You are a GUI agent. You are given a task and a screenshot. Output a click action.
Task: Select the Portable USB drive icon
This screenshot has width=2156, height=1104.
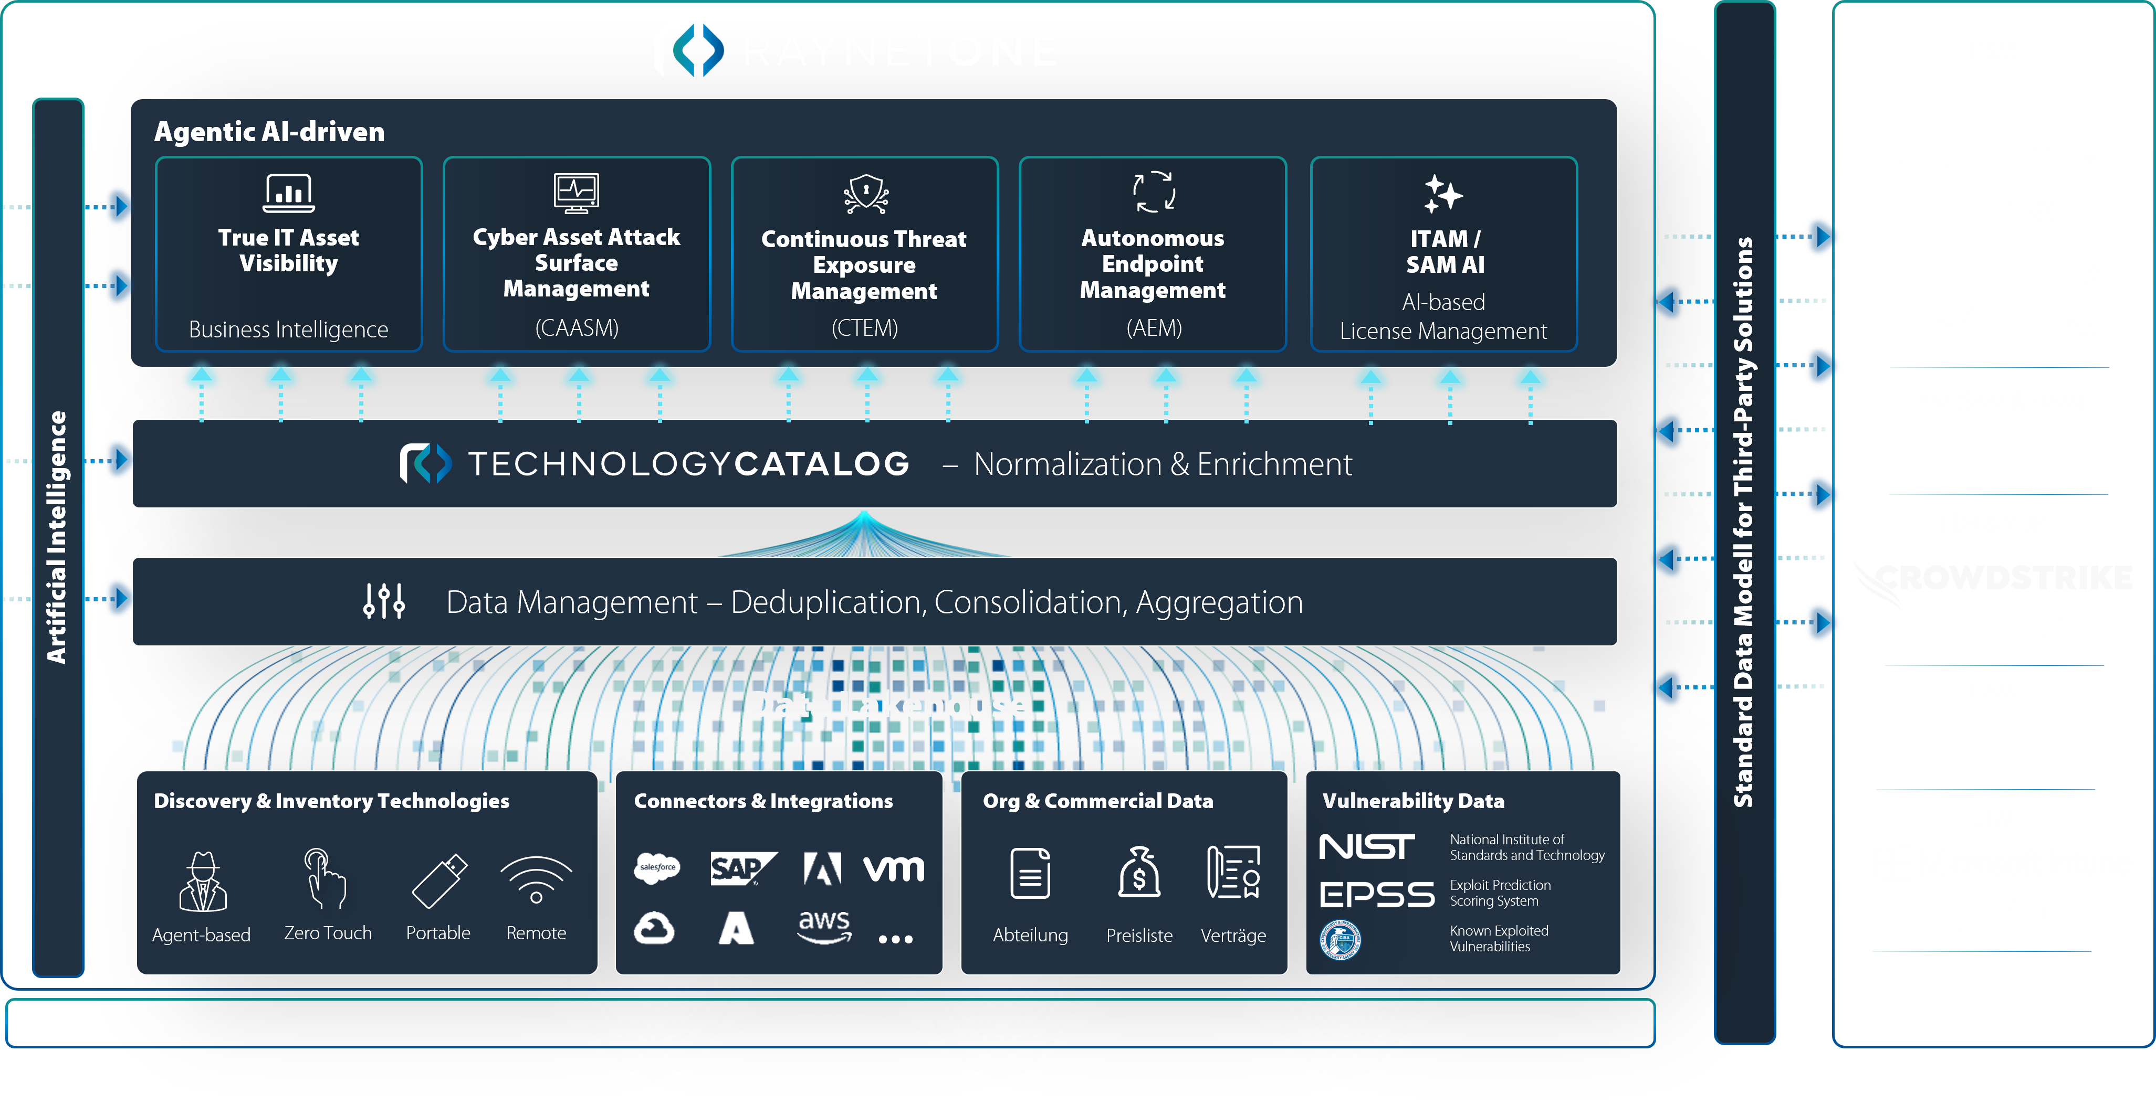tap(439, 880)
